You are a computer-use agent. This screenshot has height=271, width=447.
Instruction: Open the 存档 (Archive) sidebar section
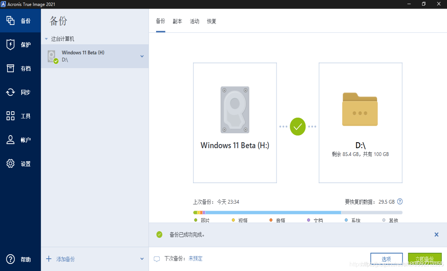tap(20, 68)
